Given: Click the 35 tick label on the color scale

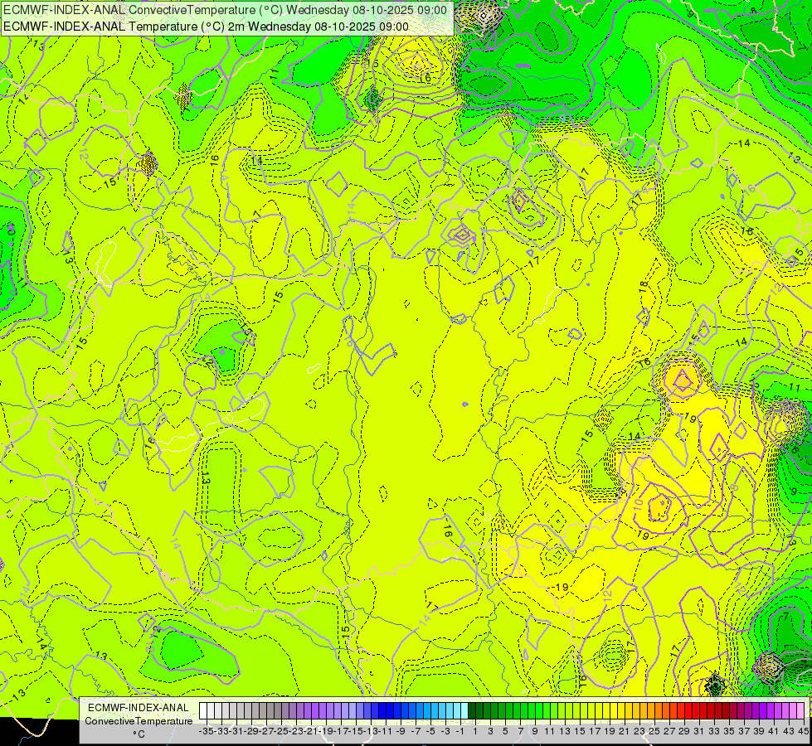Looking at the screenshot, I should click(x=729, y=732).
